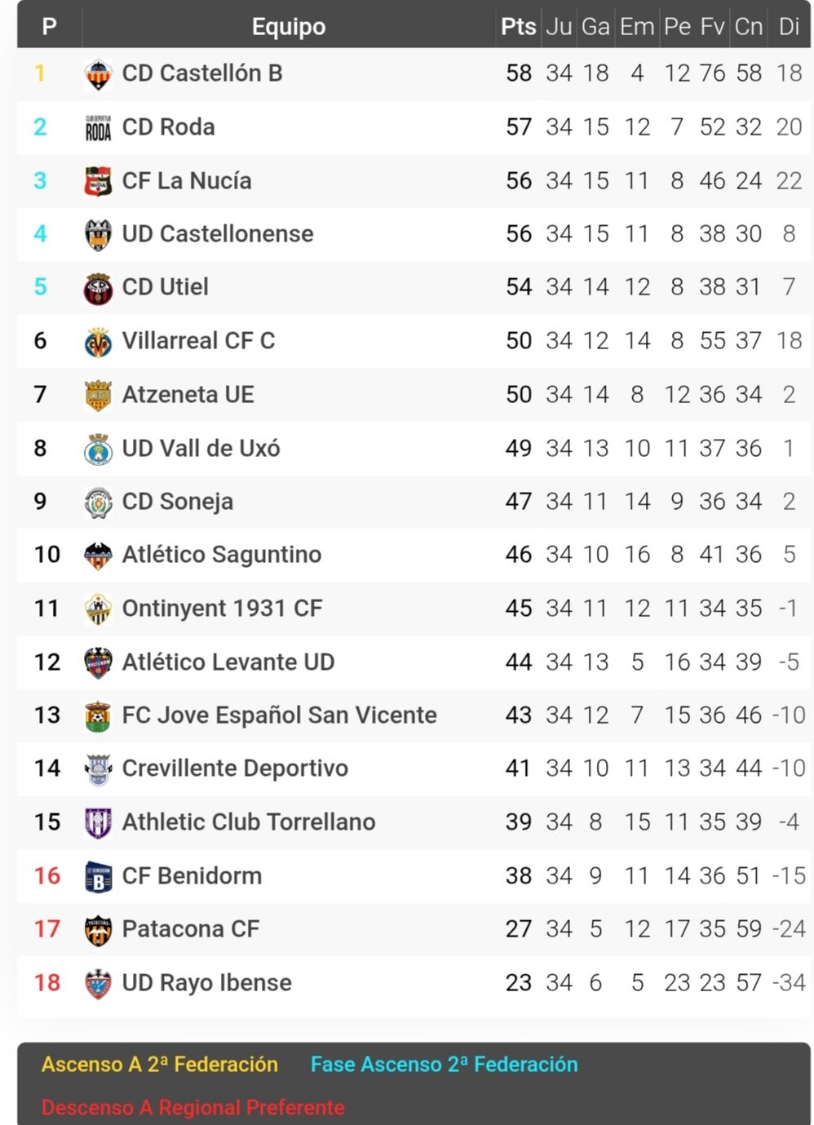The height and width of the screenshot is (1125, 814).
Task: Open the UD Castellonense team name
Action: [218, 234]
